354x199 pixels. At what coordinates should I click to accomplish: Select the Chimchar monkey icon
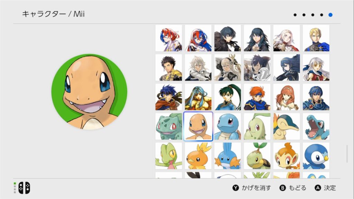[287, 156]
